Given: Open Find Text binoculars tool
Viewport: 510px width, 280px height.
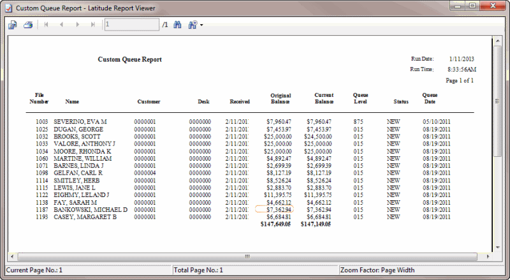Looking at the screenshot, I should pos(178,25).
